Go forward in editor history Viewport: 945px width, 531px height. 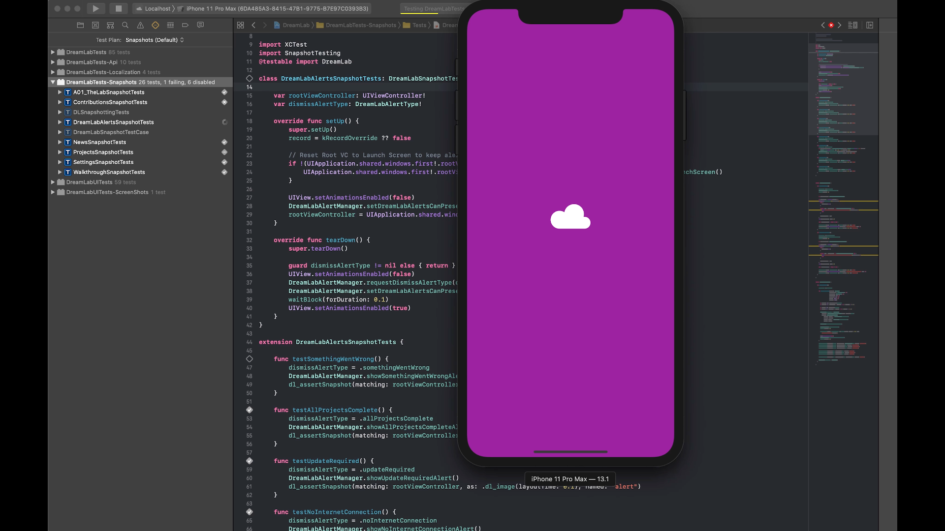click(265, 25)
